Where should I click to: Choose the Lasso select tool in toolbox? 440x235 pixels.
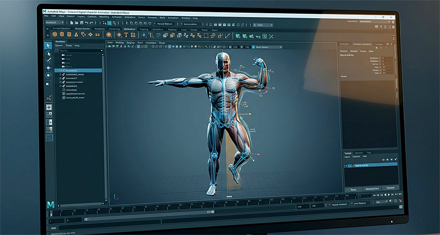(48, 53)
